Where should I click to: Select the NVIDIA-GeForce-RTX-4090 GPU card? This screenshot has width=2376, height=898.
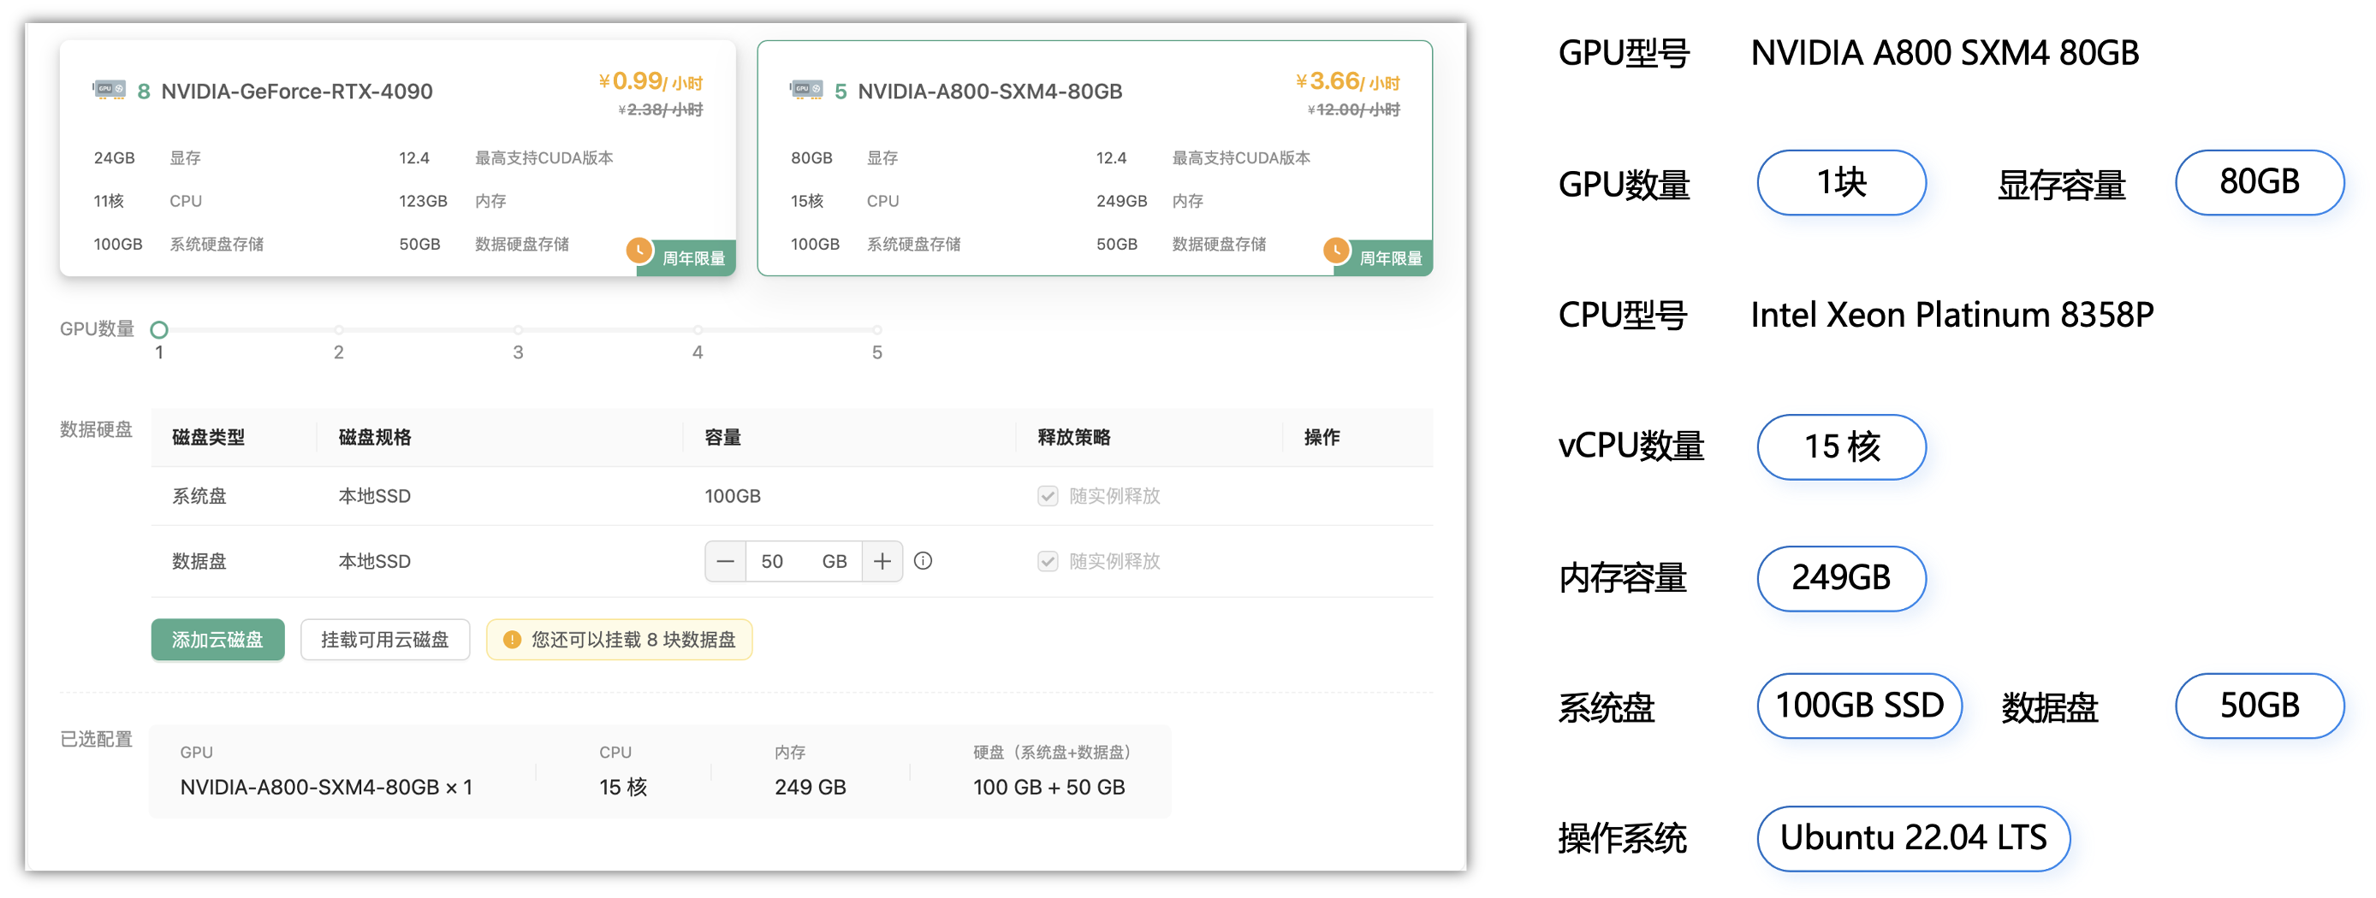click(397, 157)
